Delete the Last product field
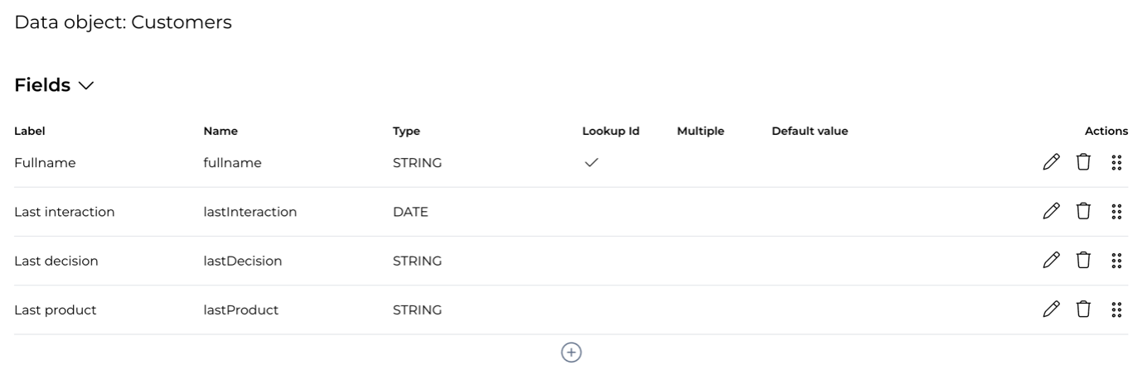The image size is (1147, 379). 1082,309
